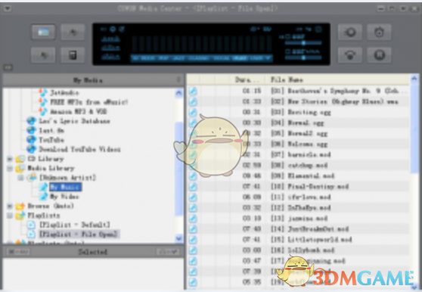Open FREE MP3s from eMusic! entry
This screenshot has height=292, width=422.
[x=88, y=102]
